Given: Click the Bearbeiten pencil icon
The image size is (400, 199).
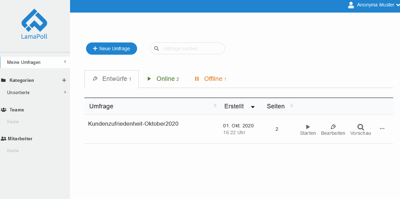Looking at the screenshot, I should 333,127.
